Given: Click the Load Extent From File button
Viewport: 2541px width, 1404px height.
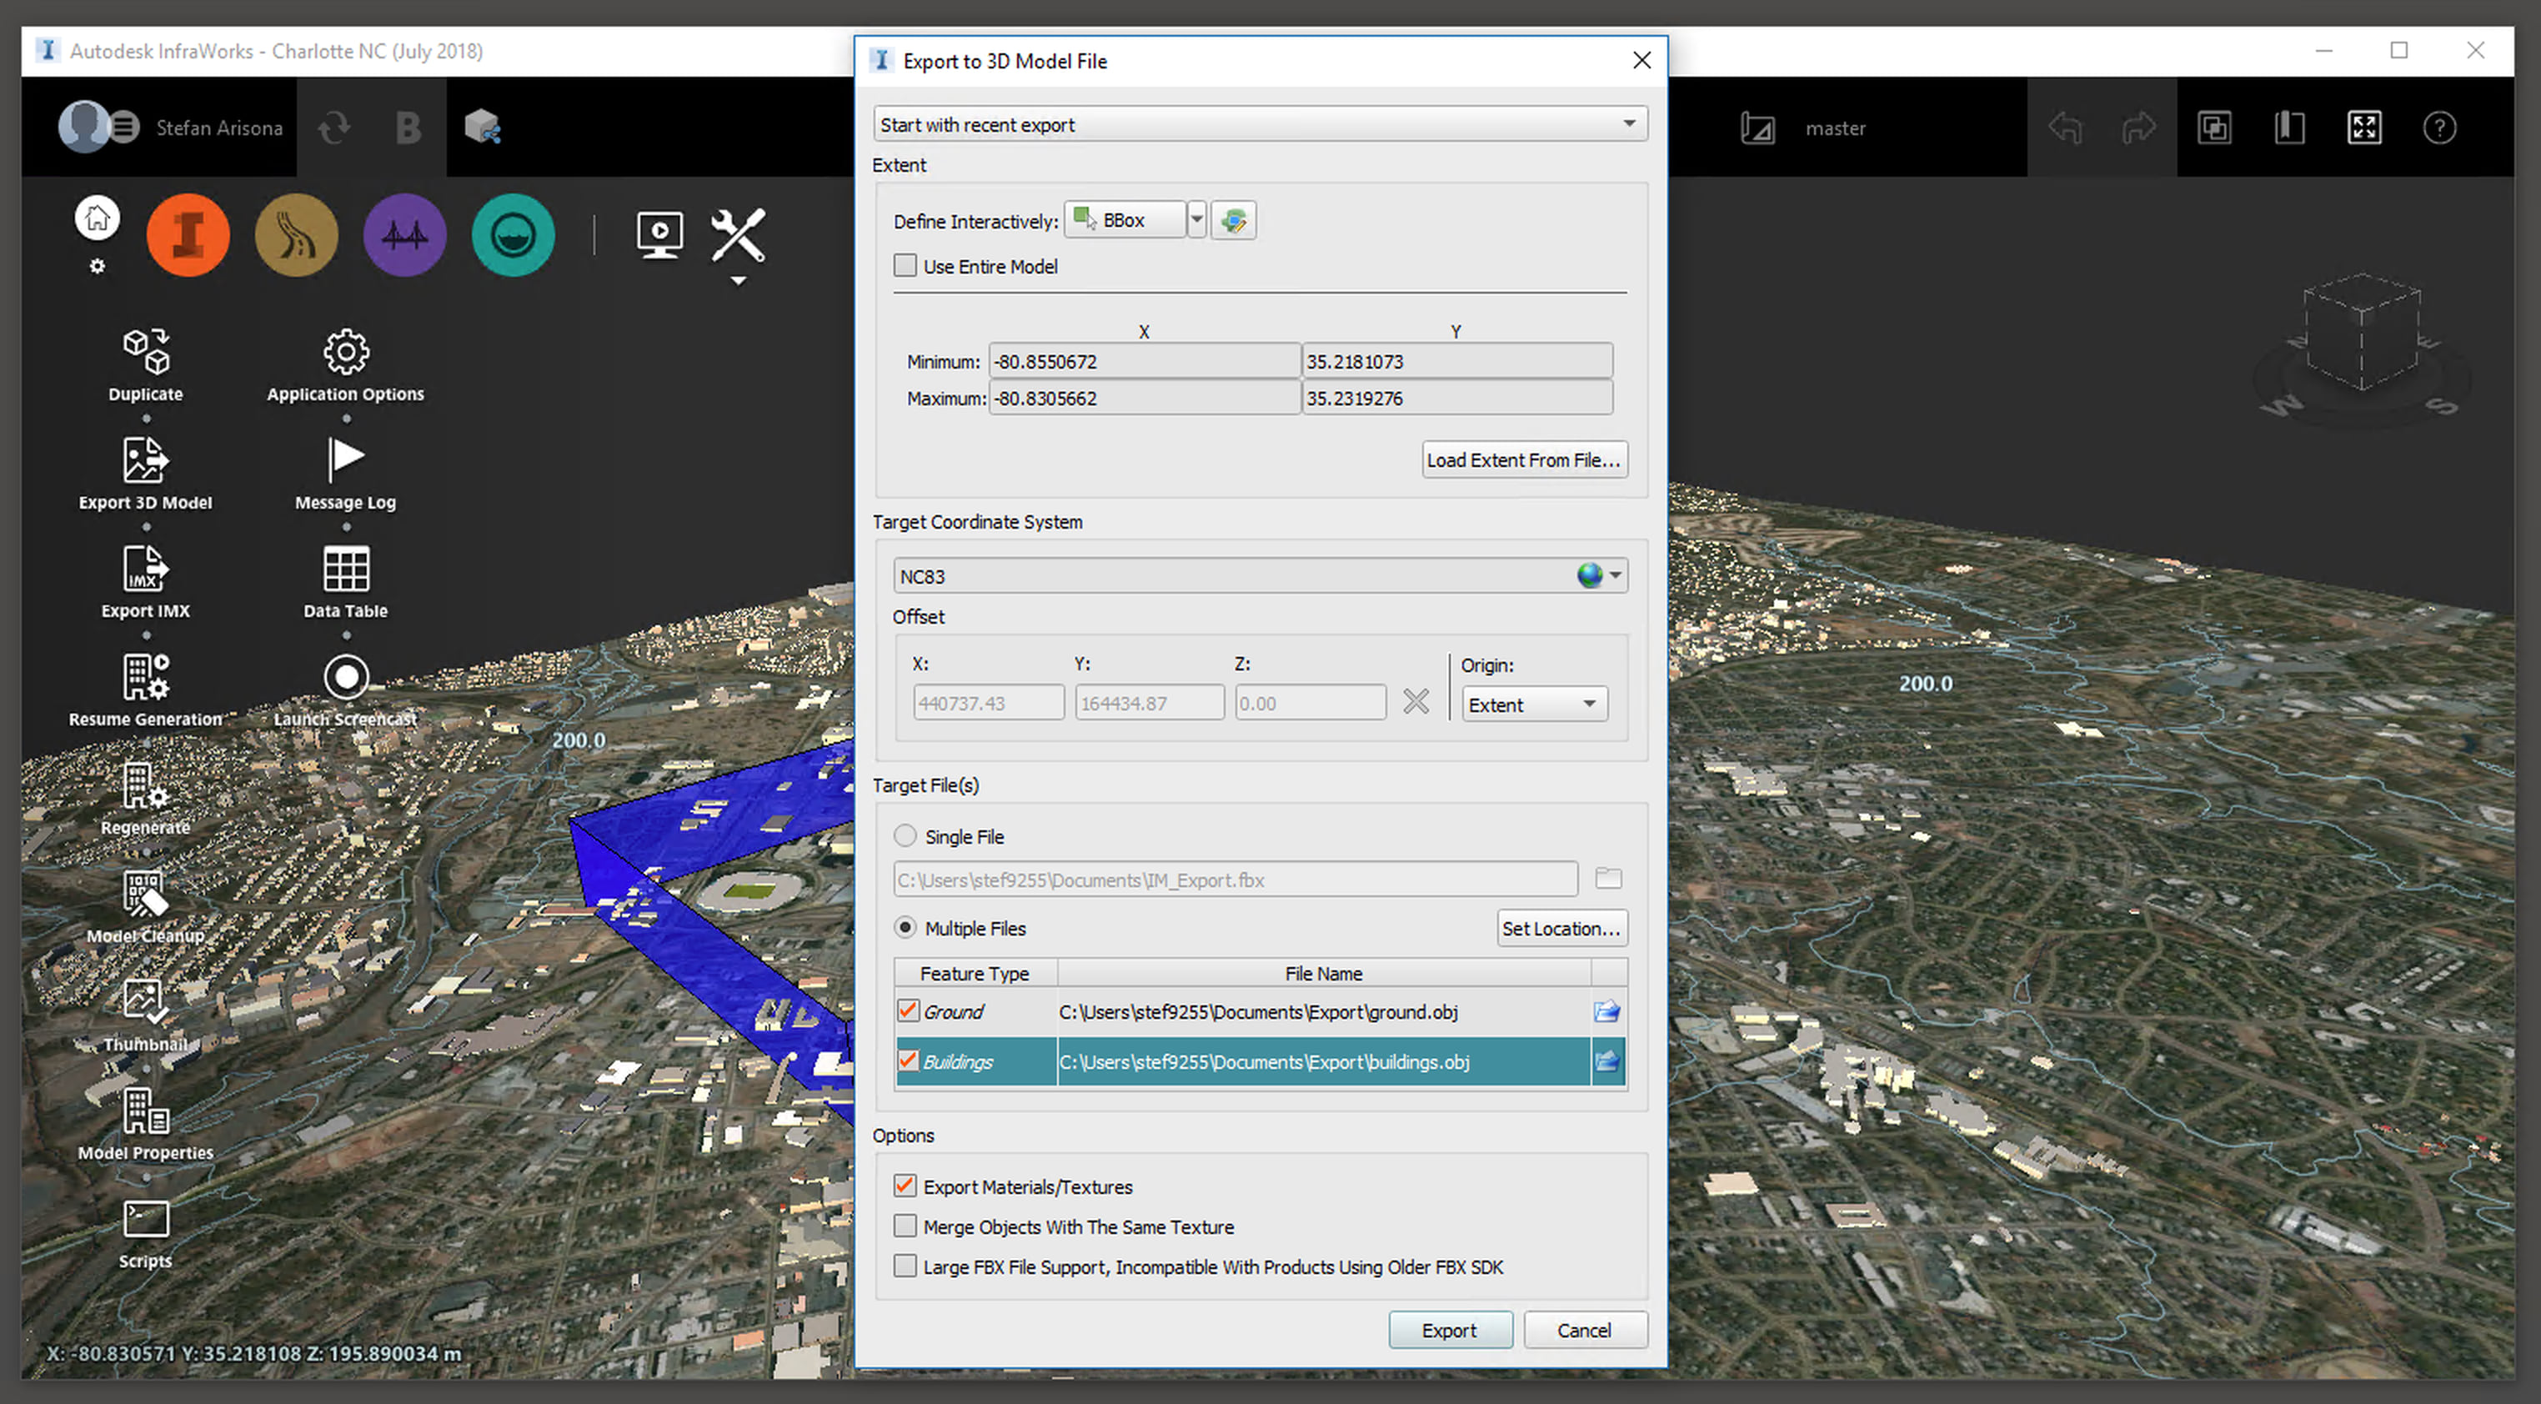Looking at the screenshot, I should click(1523, 459).
